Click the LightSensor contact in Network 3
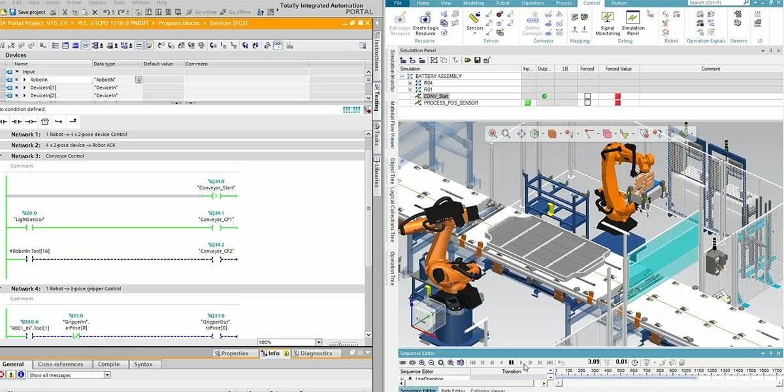The height and width of the screenshot is (392, 784). 30,227
